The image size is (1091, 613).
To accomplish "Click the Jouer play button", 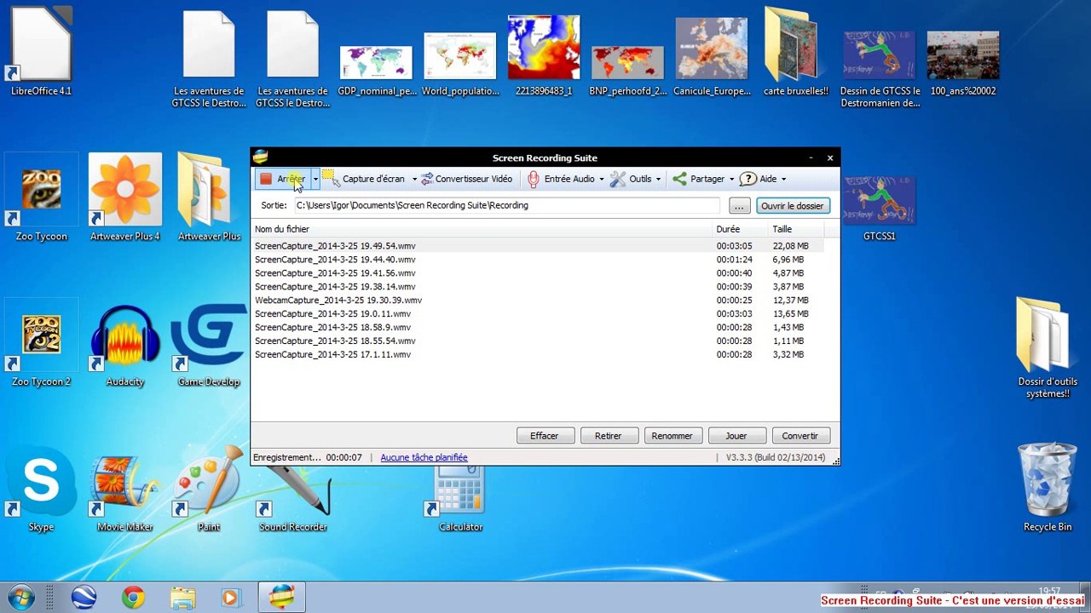I will [x=737, y=436].
